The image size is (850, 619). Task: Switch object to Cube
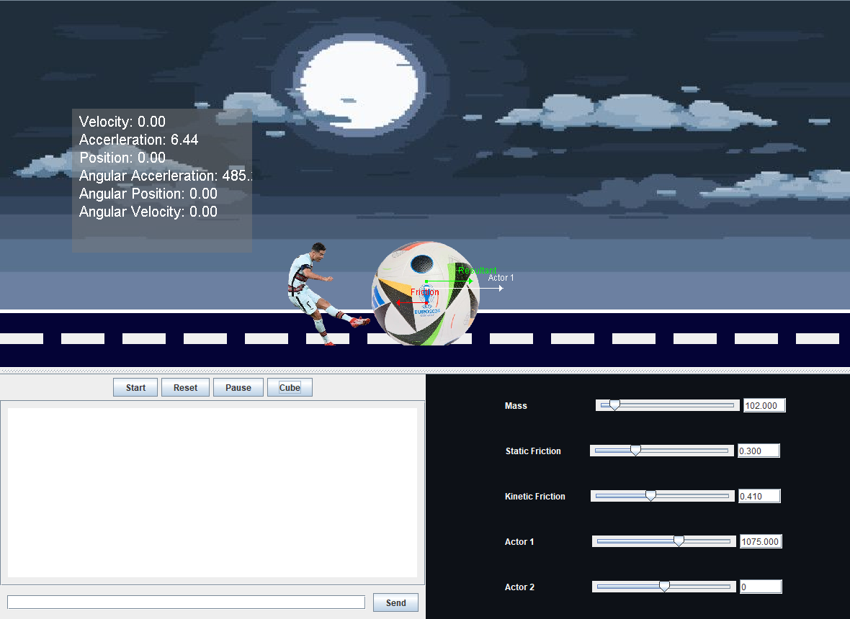pos(290,387)
